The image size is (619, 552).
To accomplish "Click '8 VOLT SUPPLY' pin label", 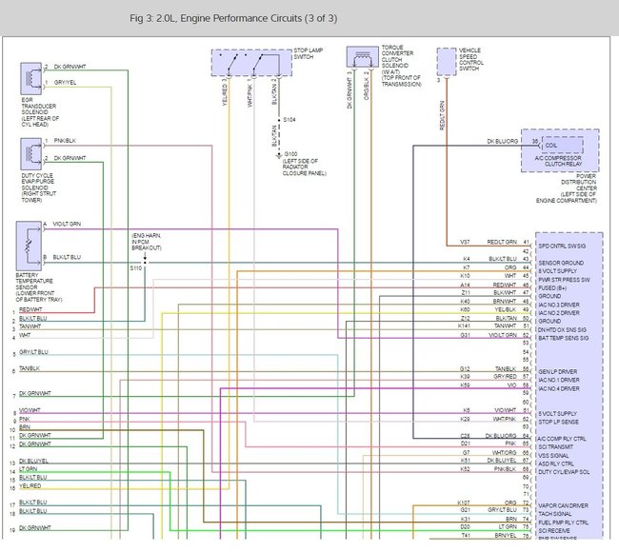I will tap(557, 271).
